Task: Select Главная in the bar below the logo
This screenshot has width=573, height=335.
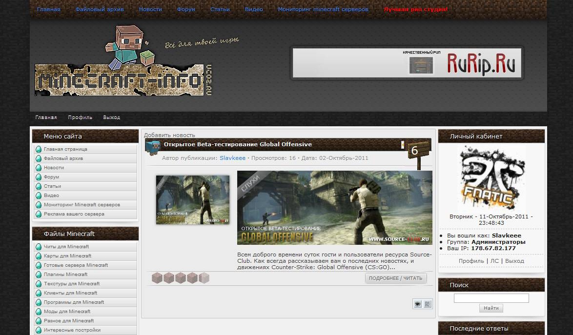Action: coord(46,118)
